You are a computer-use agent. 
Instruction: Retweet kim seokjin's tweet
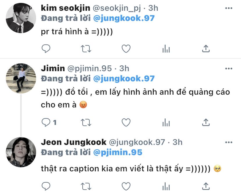tap(86, 49)
